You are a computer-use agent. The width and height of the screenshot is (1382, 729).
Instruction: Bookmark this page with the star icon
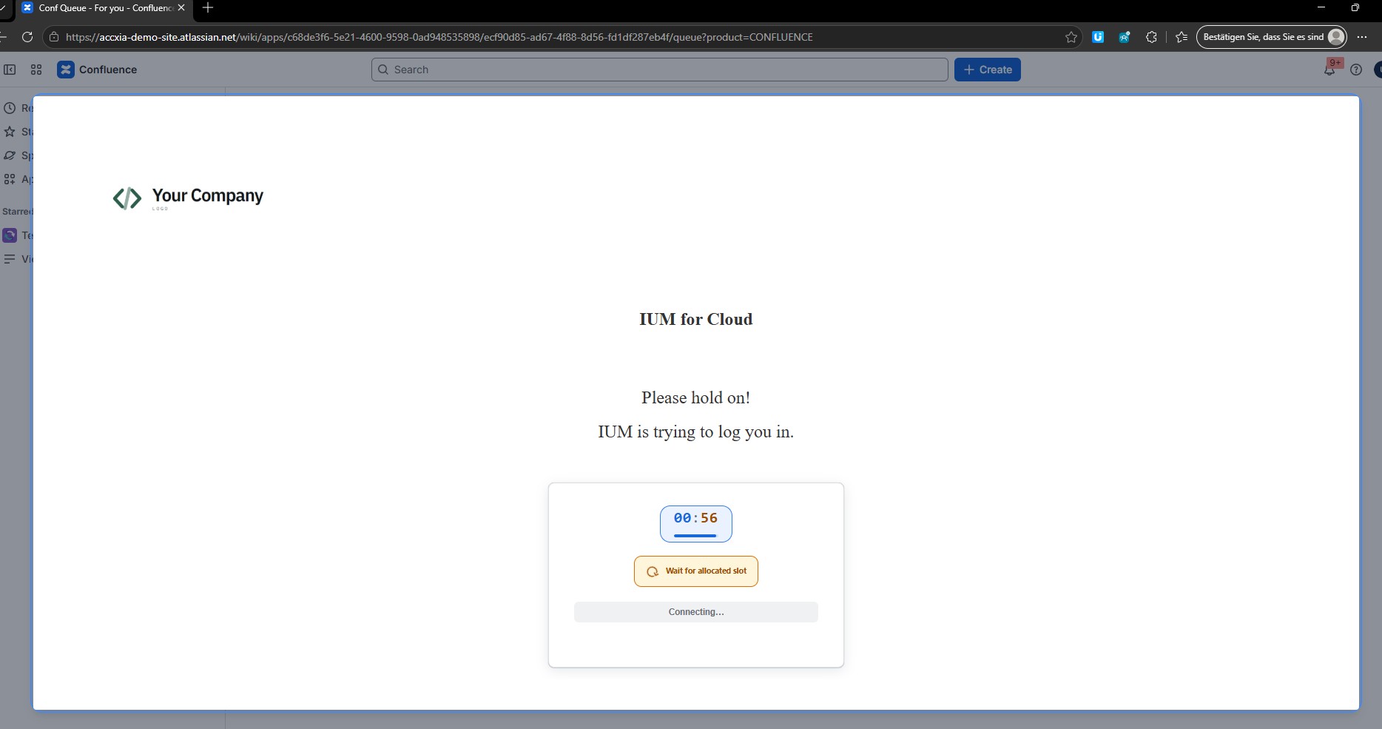[1071, 37]
